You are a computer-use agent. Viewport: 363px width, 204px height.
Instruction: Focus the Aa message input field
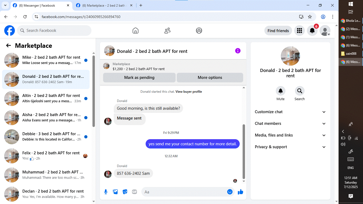pyautogui.click(x=184, y=192)
